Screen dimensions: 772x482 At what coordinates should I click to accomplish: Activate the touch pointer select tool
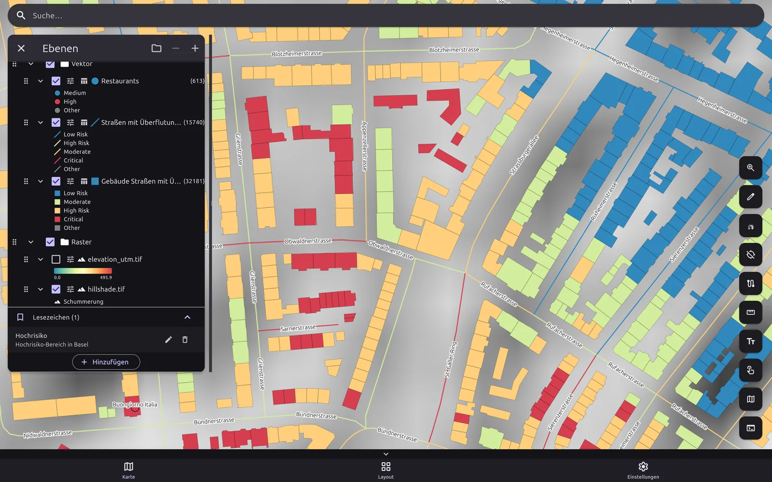(x=751, y=370)
